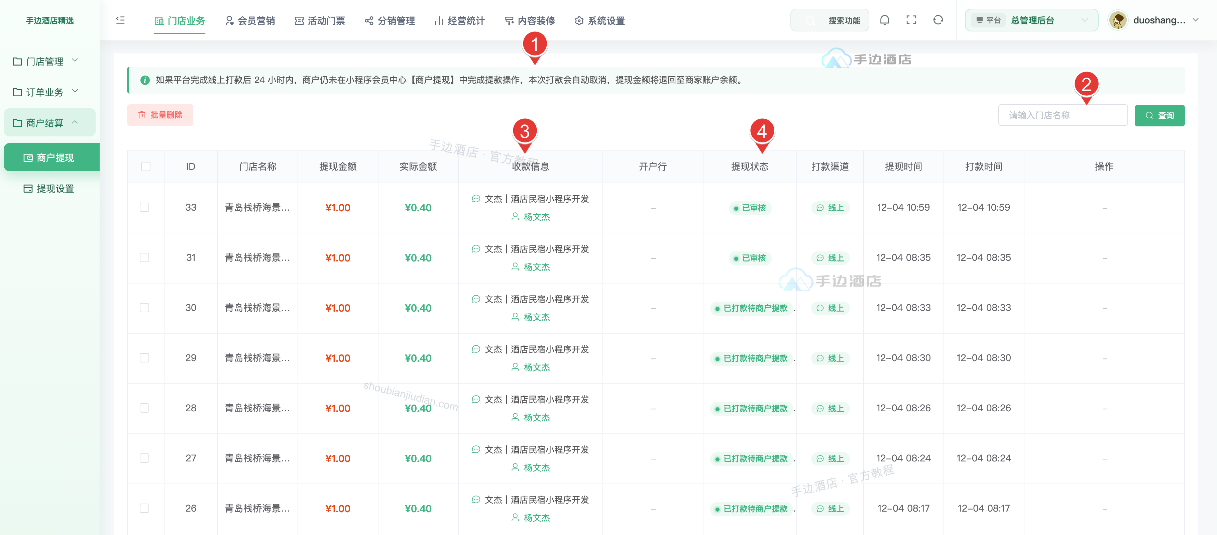Click 已打款待商户提款 status in row 30
The width and height of the screenshot is (1217, 535).
(752, 308)
